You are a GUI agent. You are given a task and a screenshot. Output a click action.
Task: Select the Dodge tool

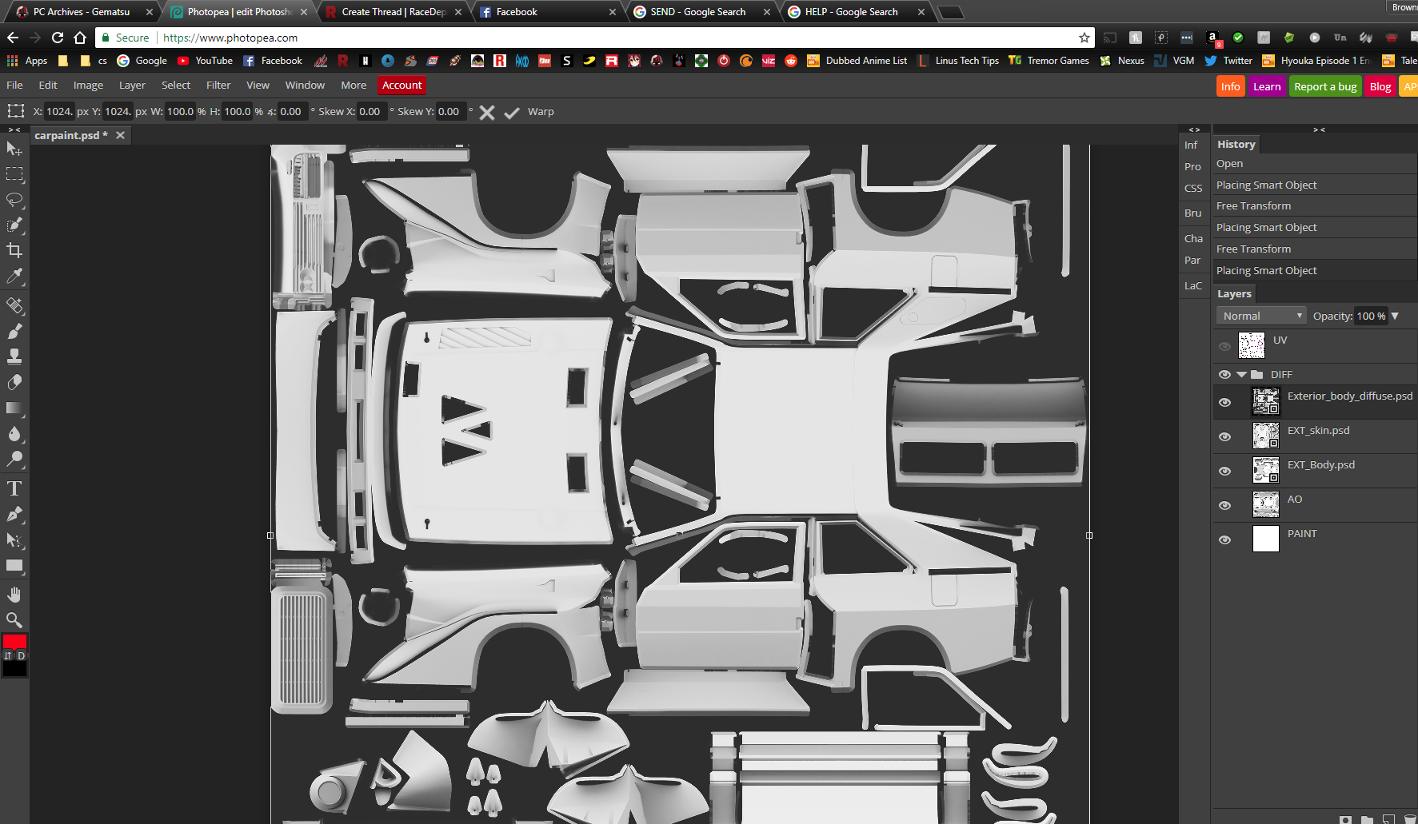(x=14, y=459)
